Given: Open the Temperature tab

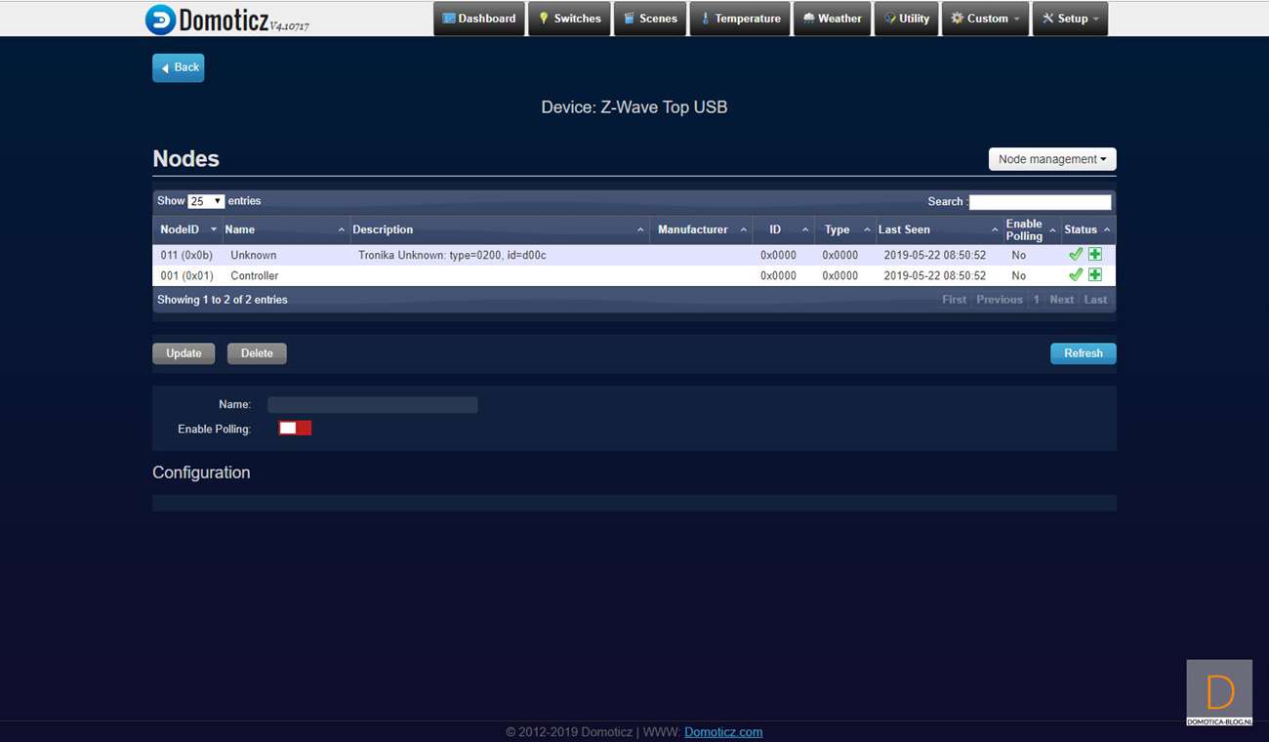Looking at the screenshot, I should click(740, 19).
